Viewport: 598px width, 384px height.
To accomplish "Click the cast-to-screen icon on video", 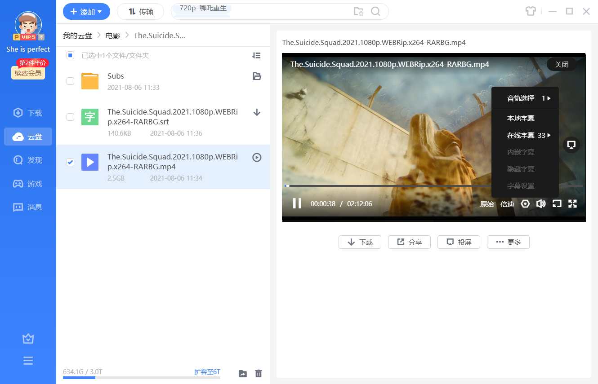I will pyautogui.click(x=571, y=145).
